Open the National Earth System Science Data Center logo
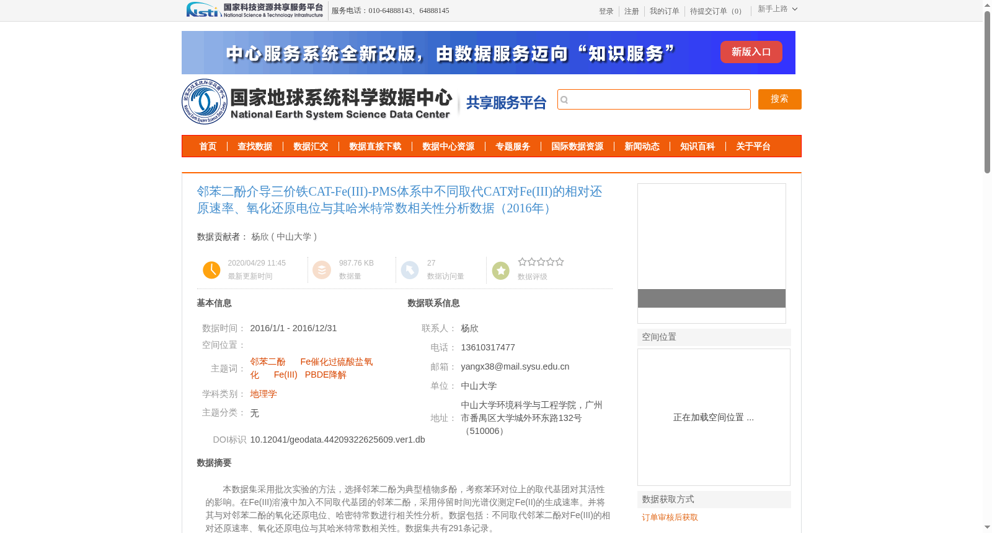Image resolution: width=992 pixels, height=533 pixels. coord(317,102)
